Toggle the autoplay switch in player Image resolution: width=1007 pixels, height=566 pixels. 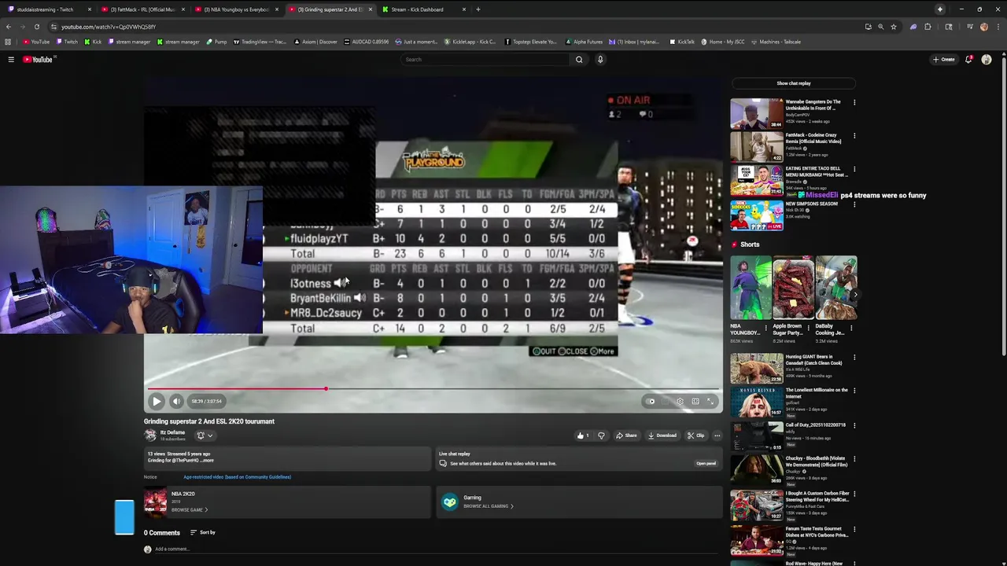(651, 401)
